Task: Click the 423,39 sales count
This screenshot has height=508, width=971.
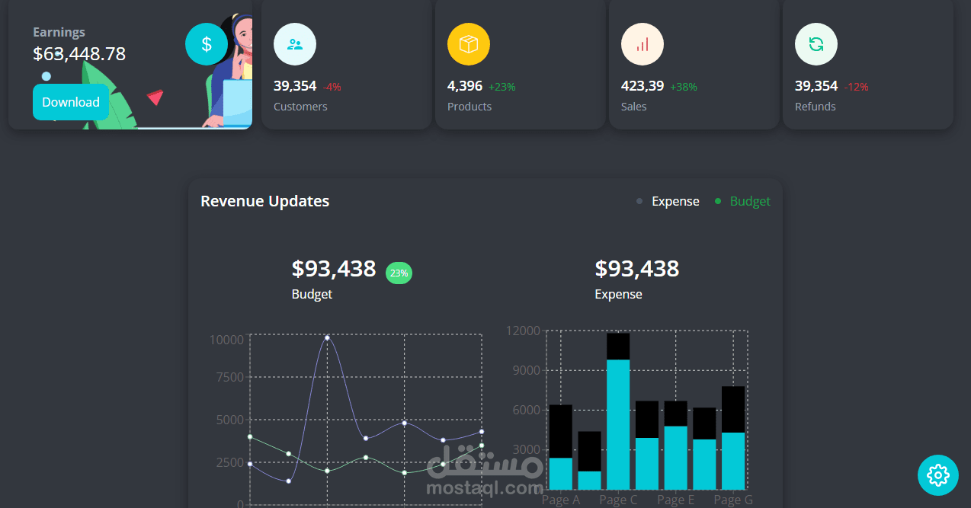Action: point(643,86)
